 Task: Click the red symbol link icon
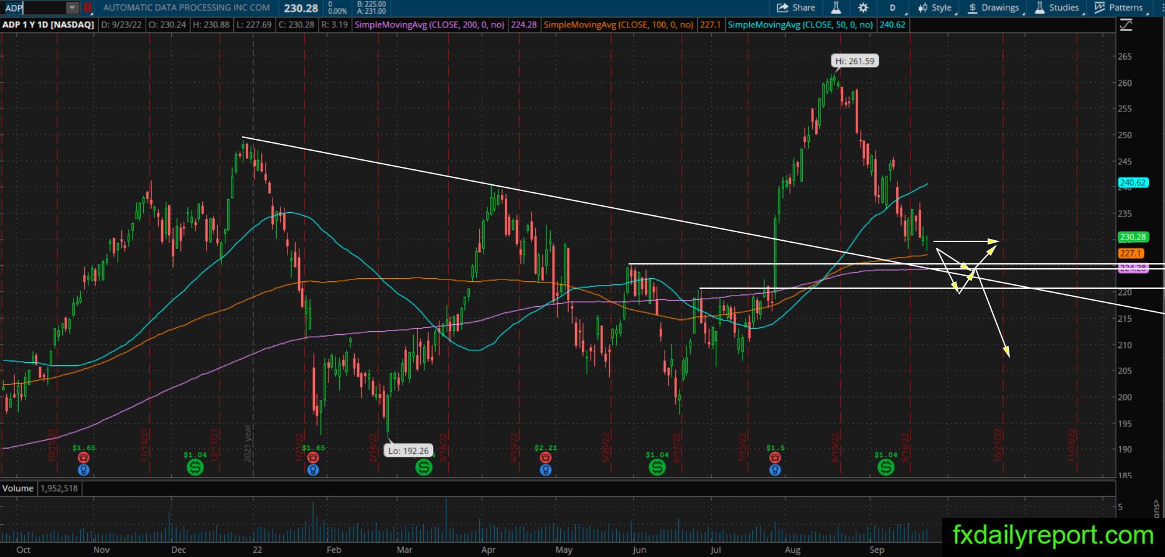coord(88,8)
